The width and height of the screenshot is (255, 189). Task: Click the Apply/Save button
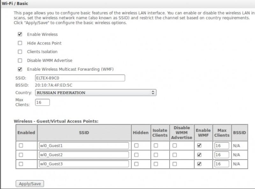[x=30, y=184]
